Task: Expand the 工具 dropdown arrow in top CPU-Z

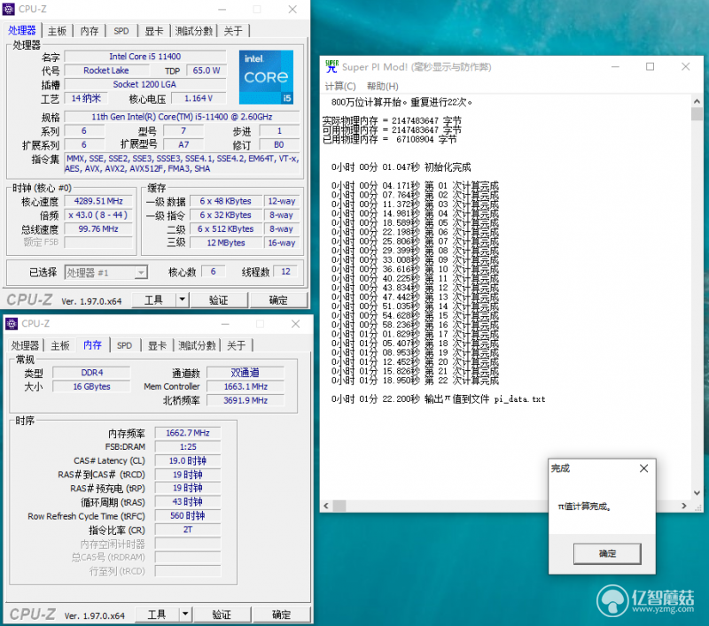Action: (x=182, y=299)
